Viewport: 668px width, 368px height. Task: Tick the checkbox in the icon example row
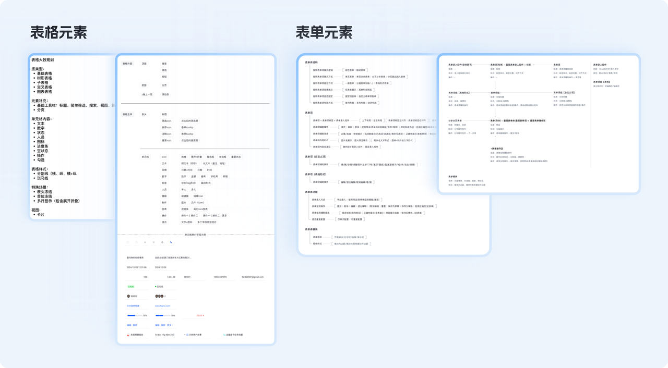coord(128,242)
